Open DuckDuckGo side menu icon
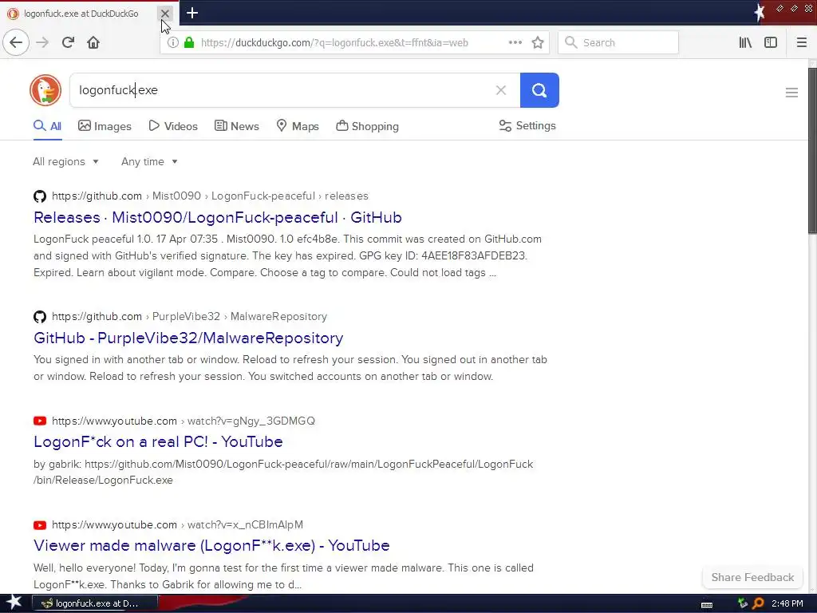Viewport: 817px width, 613px height. (791, 93)
